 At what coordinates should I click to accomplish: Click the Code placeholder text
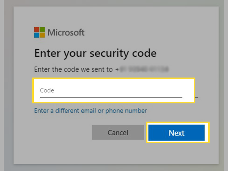47,90
